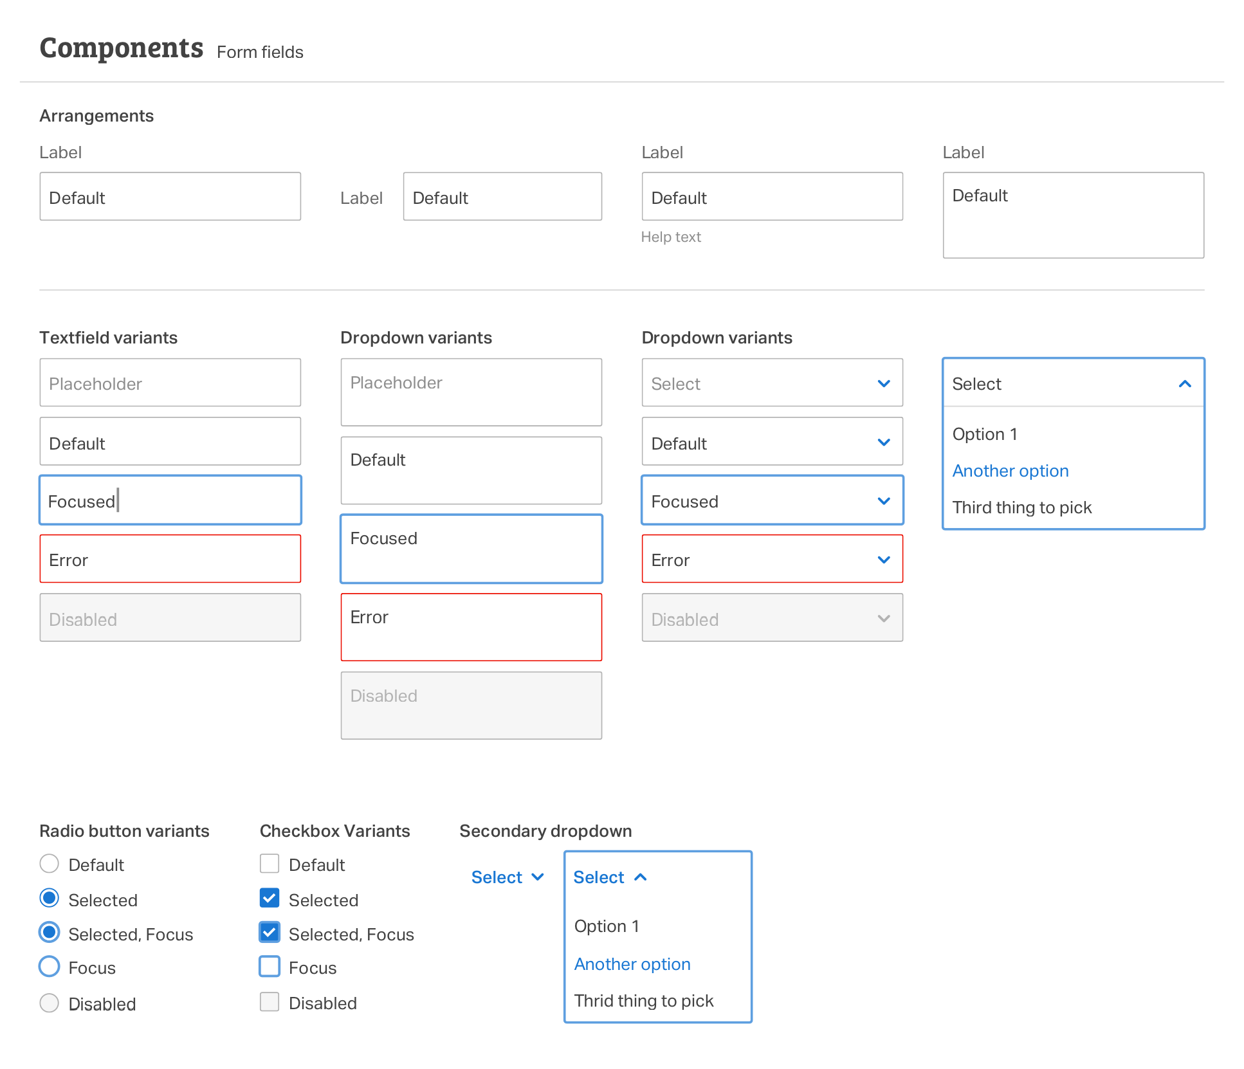1244x1069 pixels.
Task: Choose the Focus radio button
Action: point(50,967)
